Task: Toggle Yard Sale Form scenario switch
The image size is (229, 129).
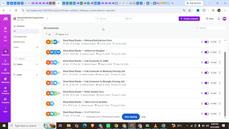Action: (207, 114)
